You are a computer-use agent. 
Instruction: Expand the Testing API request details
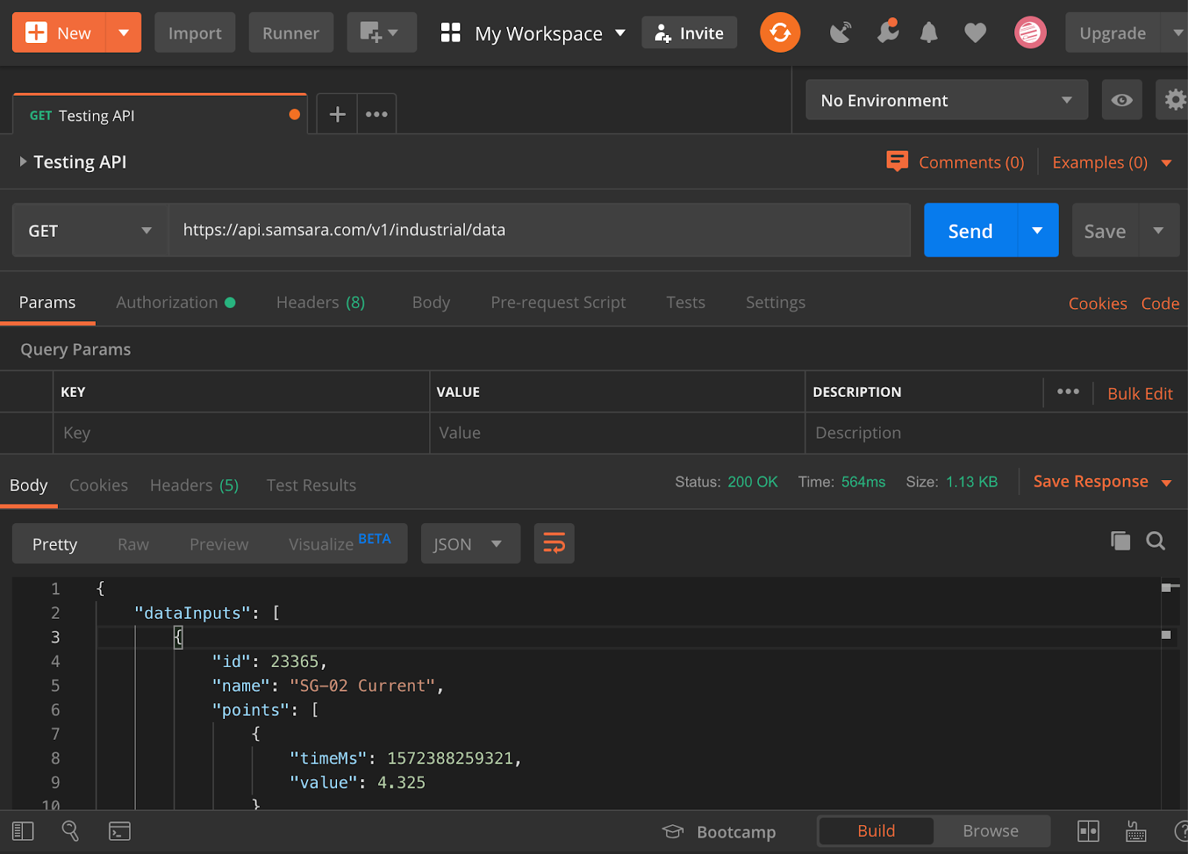(23, 162)
